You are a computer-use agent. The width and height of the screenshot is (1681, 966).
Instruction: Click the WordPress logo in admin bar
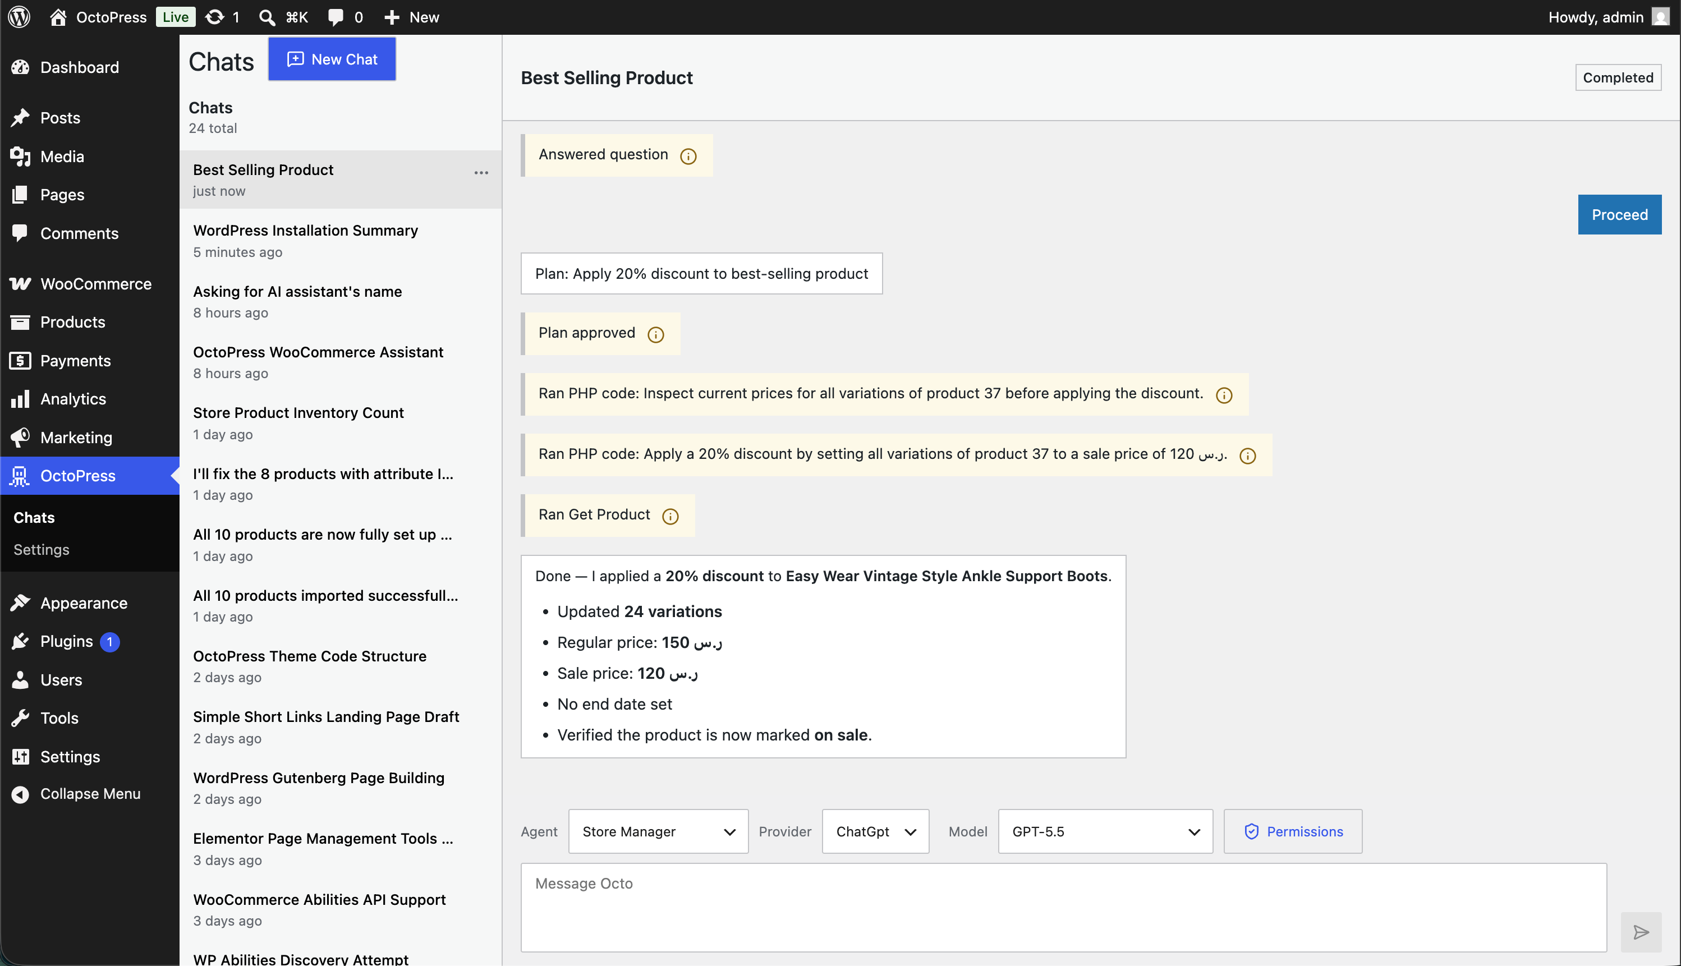19,17
